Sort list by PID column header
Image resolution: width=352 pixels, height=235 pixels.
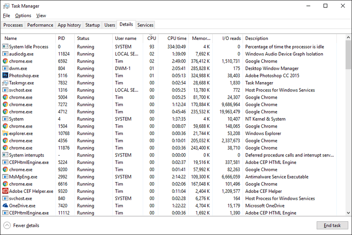(x=61, y=38)
